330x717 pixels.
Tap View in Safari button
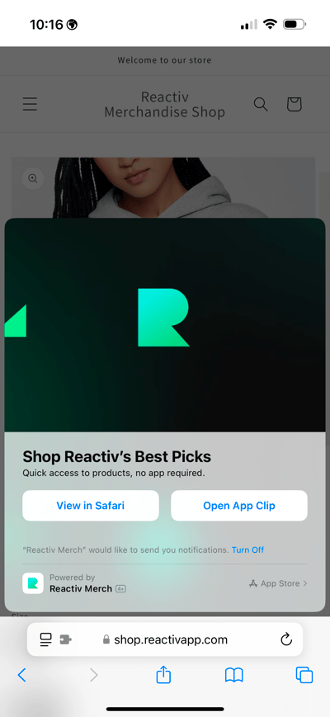click(x=91, y=506)
